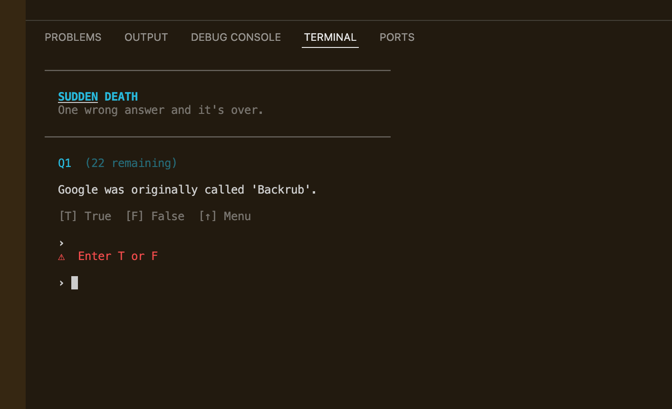Click the Q1 question label

pyautogui.click(x=65, y=163)
